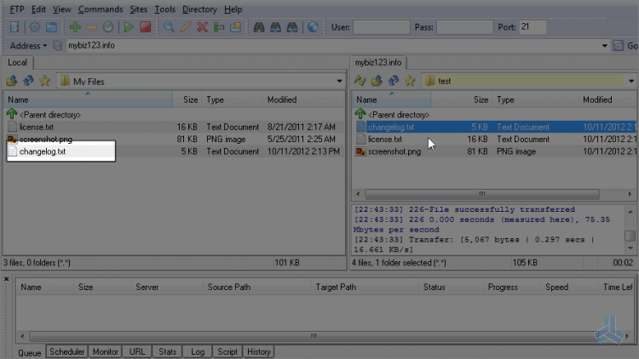Close the queue panel with X

click(7, 279)
